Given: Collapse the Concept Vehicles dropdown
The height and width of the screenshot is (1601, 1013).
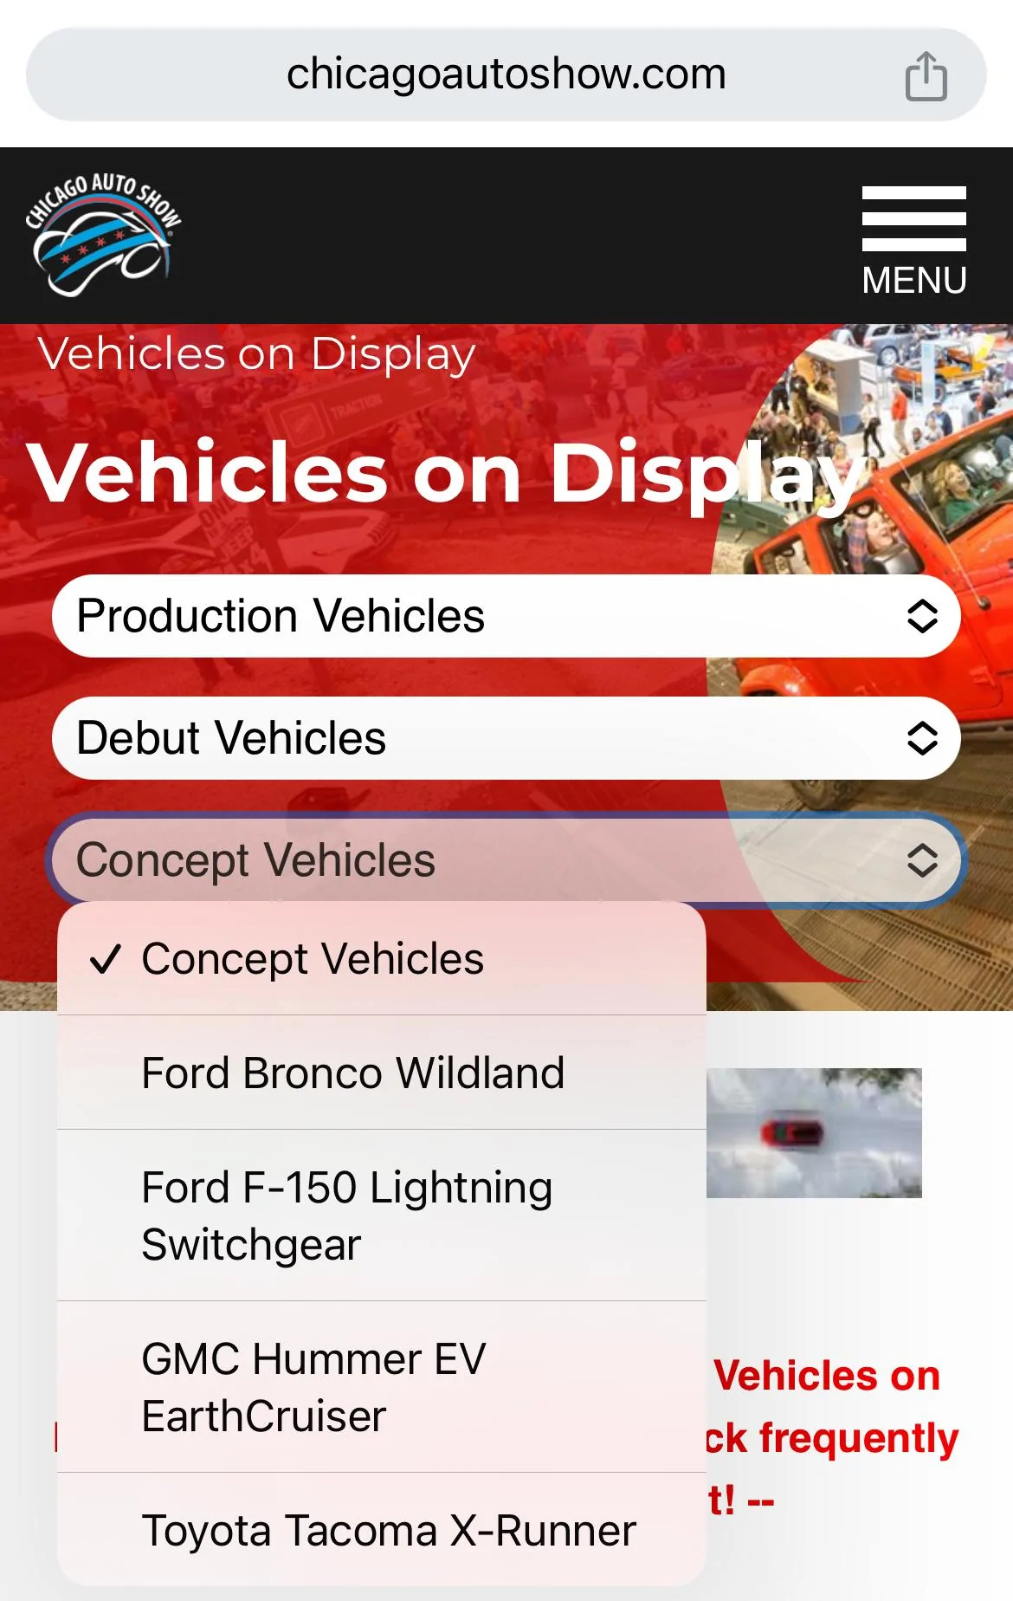Looking at the screenshot, I should (x=506, y=860).
